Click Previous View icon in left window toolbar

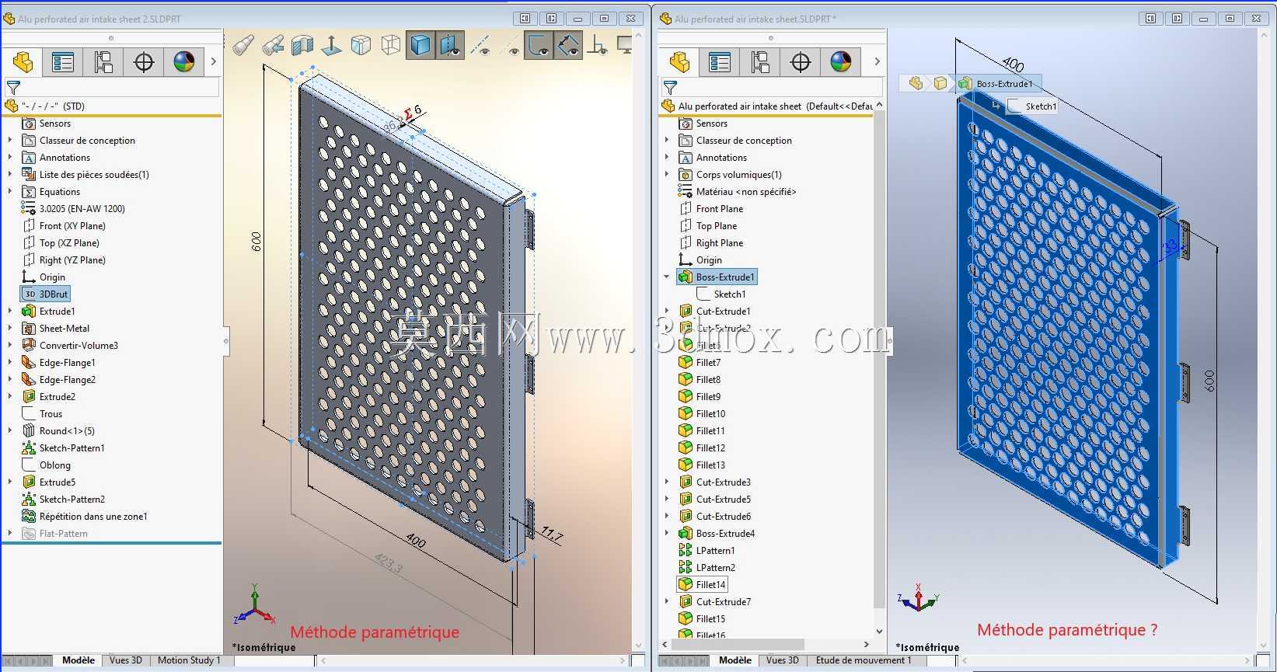(273, 45)
